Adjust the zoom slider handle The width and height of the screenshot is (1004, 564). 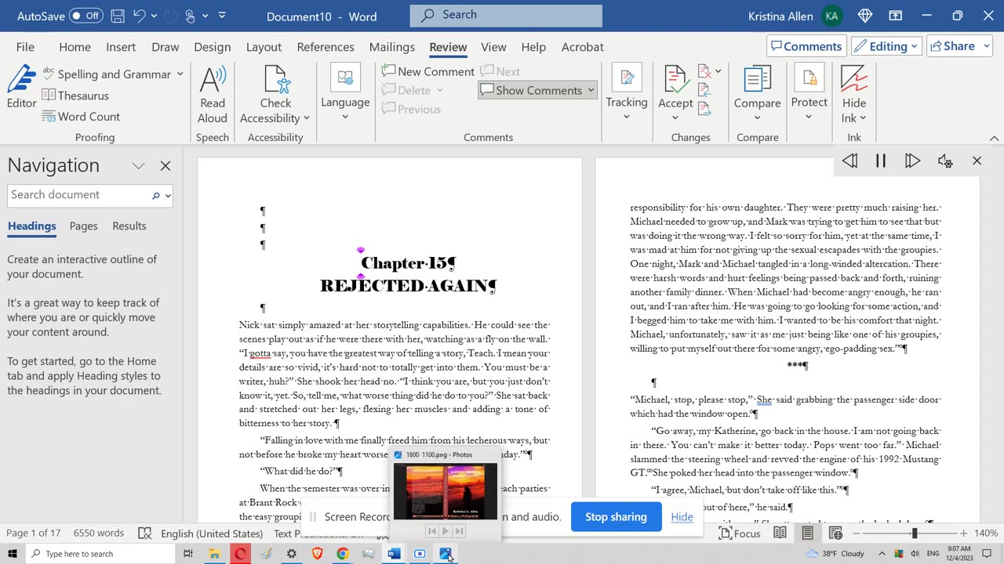click(914, 533)
